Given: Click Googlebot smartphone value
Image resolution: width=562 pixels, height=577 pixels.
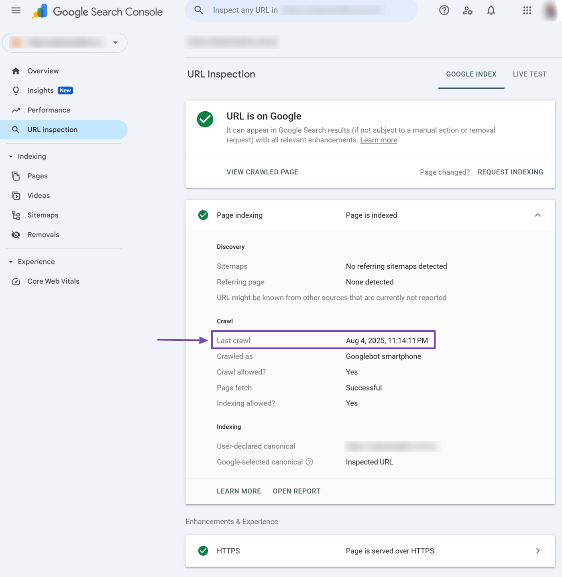Looking at the screenshot, I should 383,356.
